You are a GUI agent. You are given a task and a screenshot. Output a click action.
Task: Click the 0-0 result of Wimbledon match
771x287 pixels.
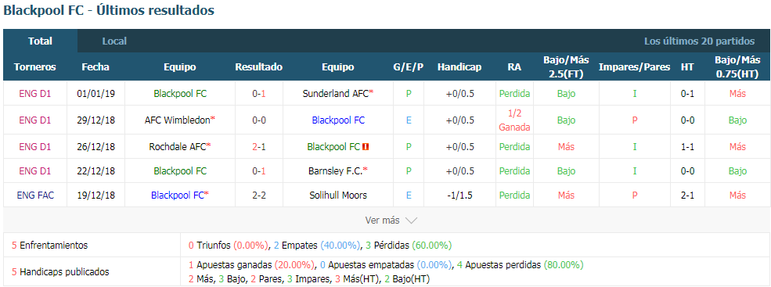258,120
